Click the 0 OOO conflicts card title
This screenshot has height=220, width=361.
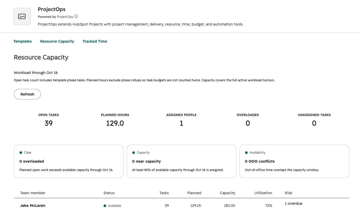point(260,161)
